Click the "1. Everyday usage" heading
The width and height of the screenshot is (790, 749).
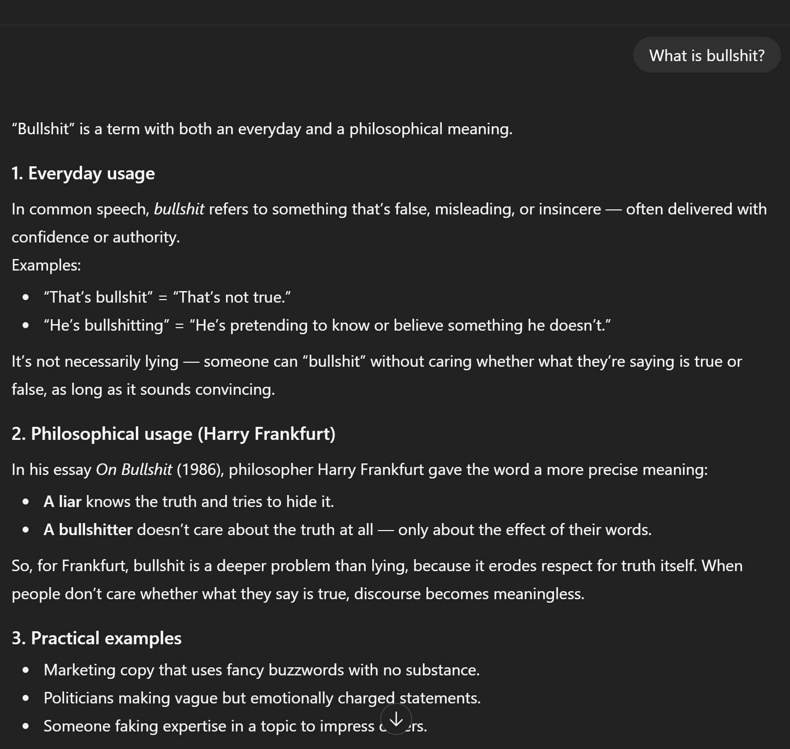click(x=83, y=173)
